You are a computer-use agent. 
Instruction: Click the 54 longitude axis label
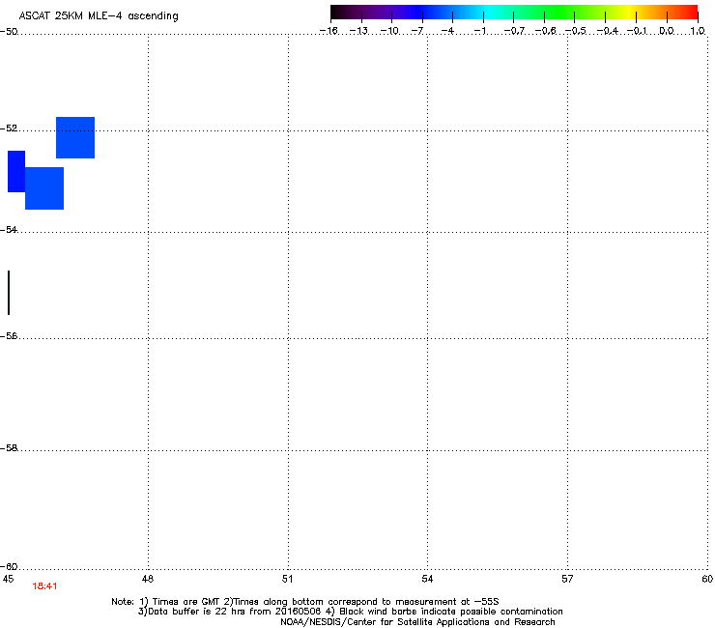[427, 579]
